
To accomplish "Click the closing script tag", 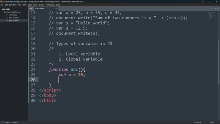I will tap(50, 90).
